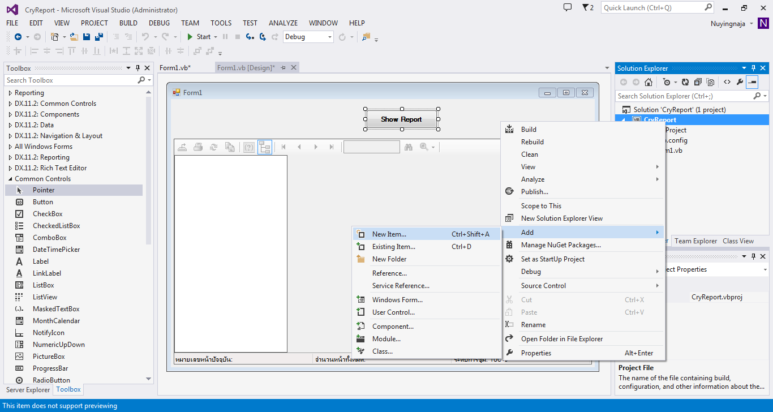This screenshot has height=412, width=773.
Task: Click the Toolbox vertical scrollbar
Action: pyautogui.click(x=149, y=170)
